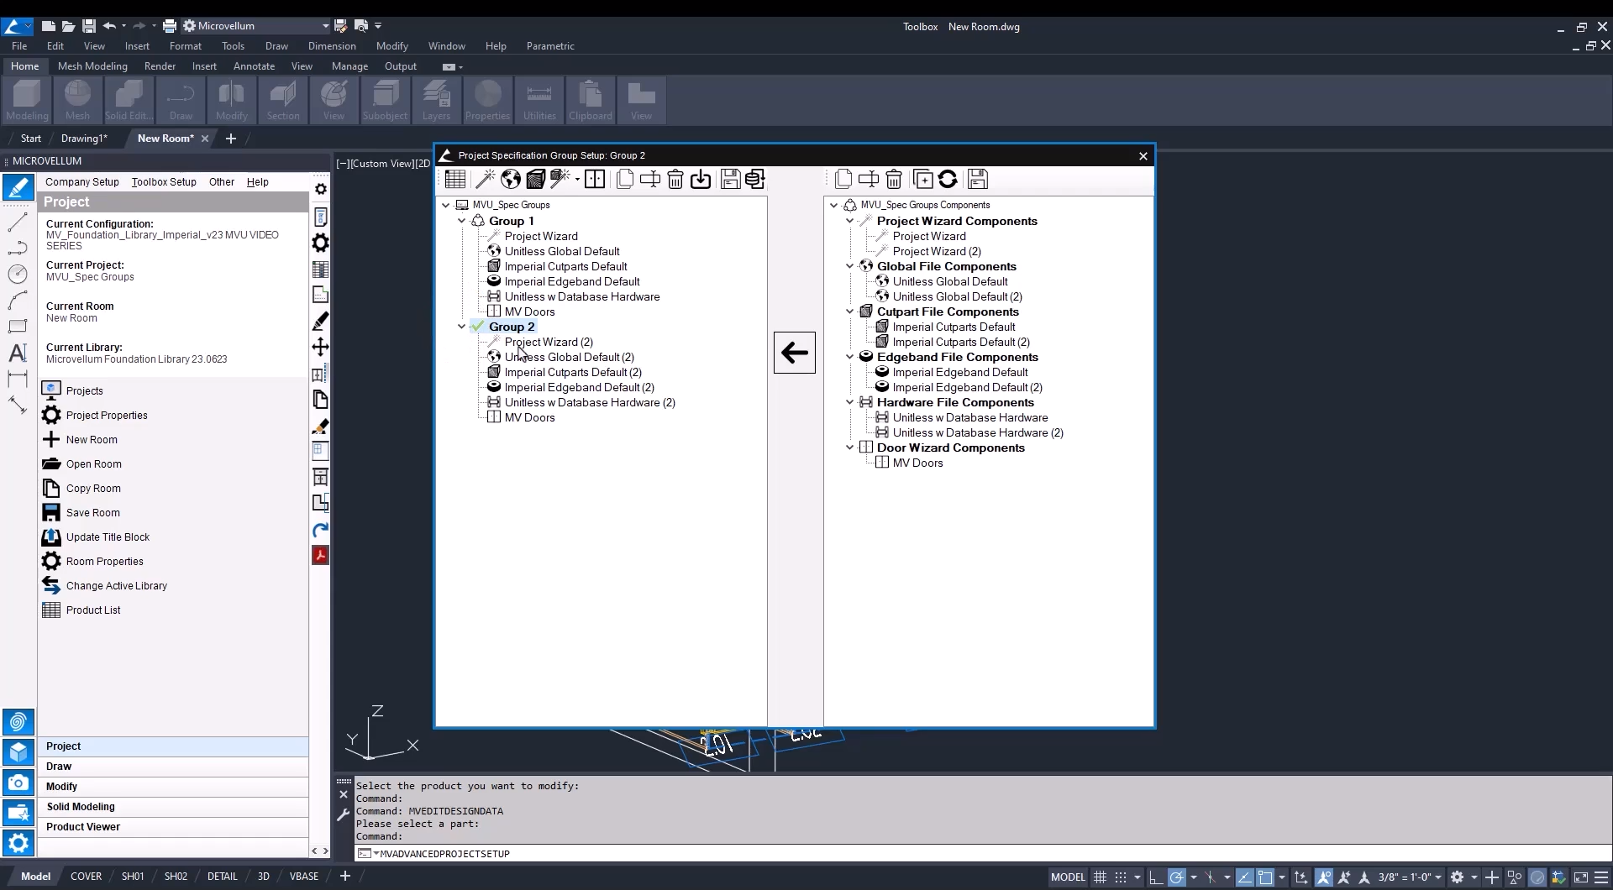This screenshot has height=890, width=1613.
Task: Click the refresh arrows icon in components toolbar
Action: (948, 179)
